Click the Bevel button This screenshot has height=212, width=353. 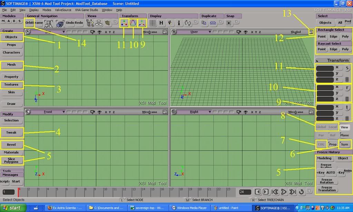tap(11, 145)
